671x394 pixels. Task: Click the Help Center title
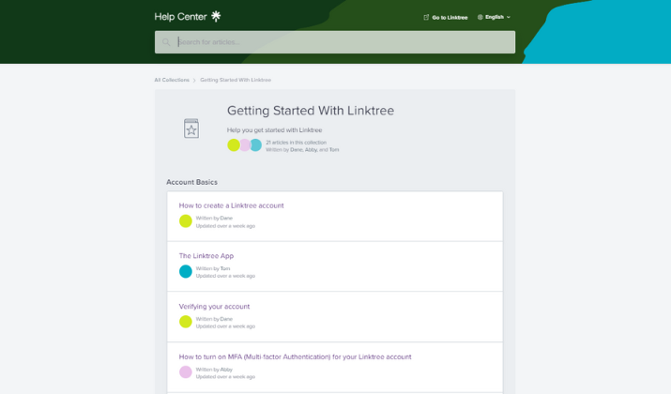[x=181, y=16]
